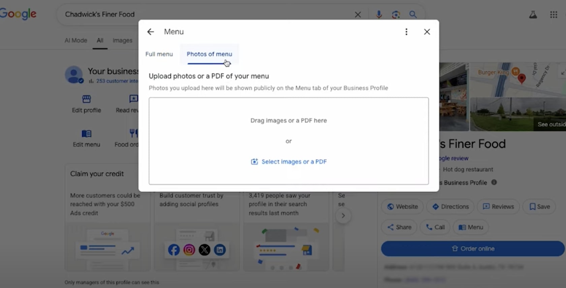Open the map thumbnail showing Burger King

(518, 79)
